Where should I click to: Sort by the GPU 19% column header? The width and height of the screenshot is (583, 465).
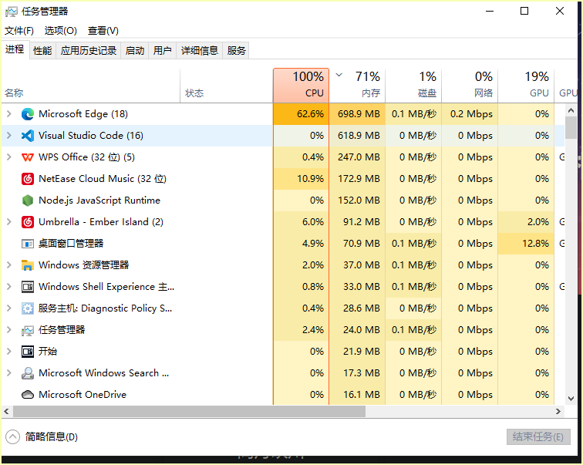tap(526, 85)
